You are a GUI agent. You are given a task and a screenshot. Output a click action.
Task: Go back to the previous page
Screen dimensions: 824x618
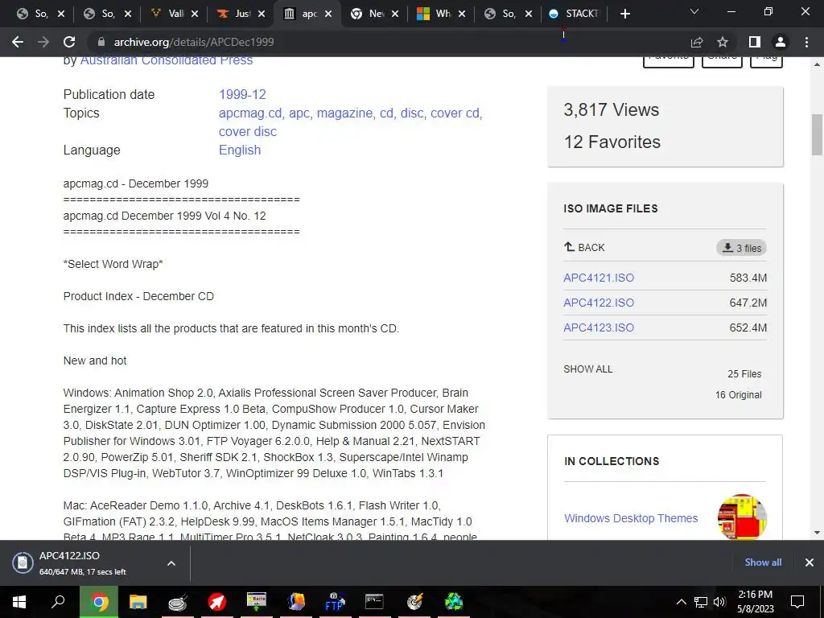tap(18, 42)
